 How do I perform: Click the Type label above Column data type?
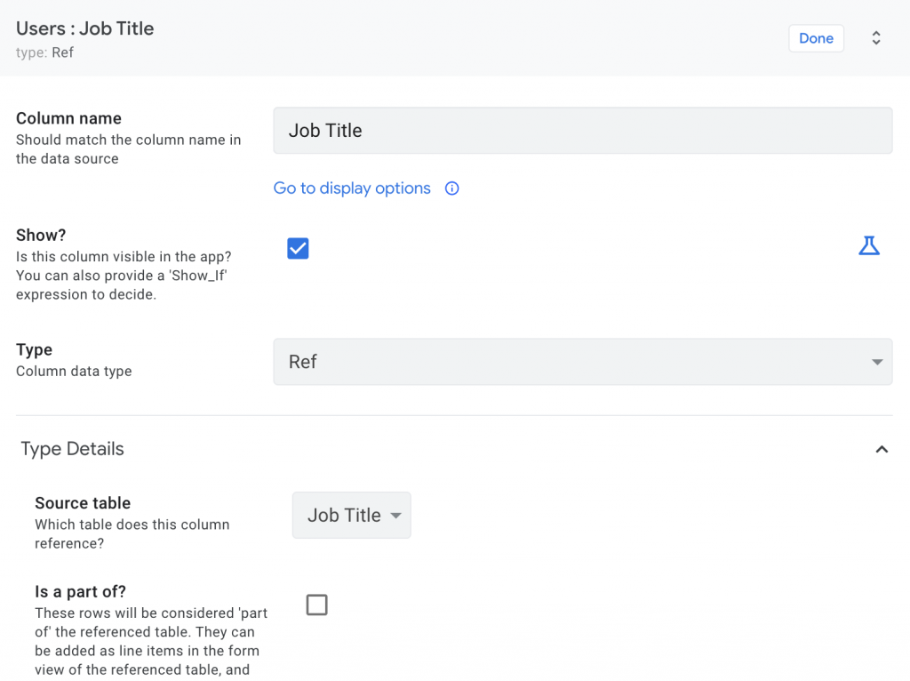pos(35,349)
